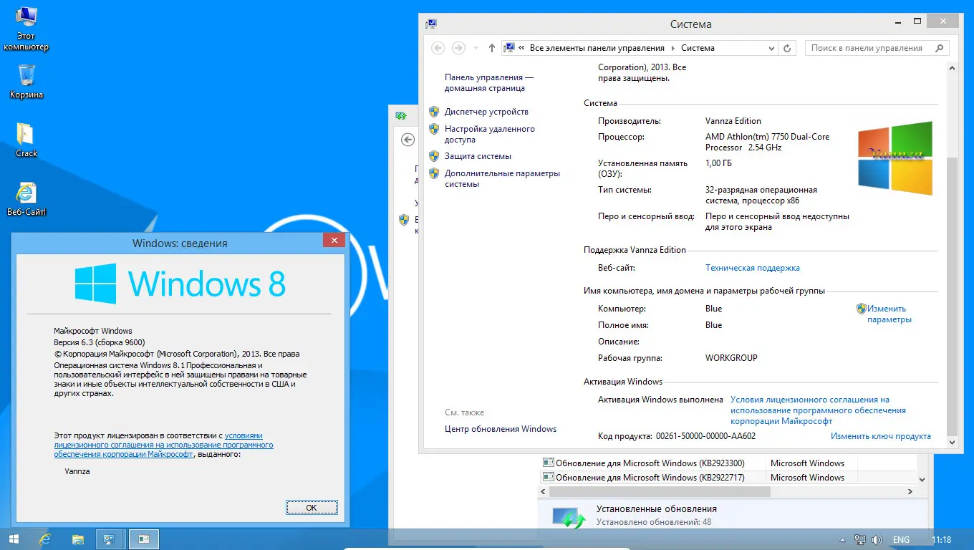Click Изменить ключ продукта

(x=881, y=436)
